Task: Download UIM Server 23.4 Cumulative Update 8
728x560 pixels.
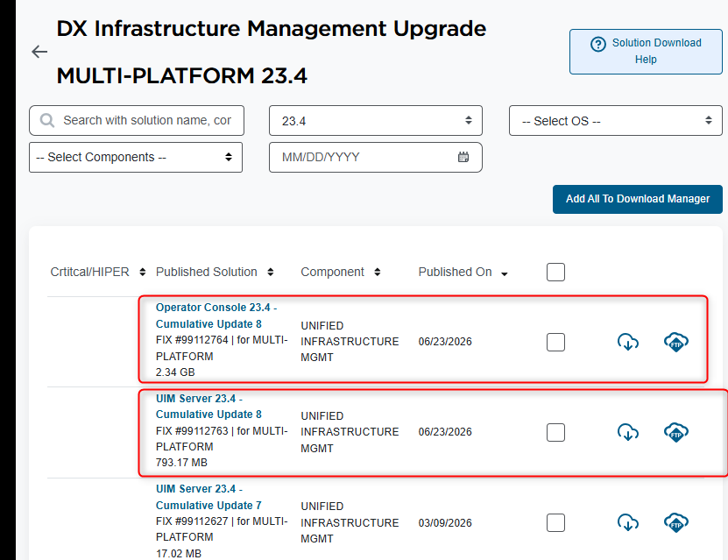Action: (x=628, y=432)
